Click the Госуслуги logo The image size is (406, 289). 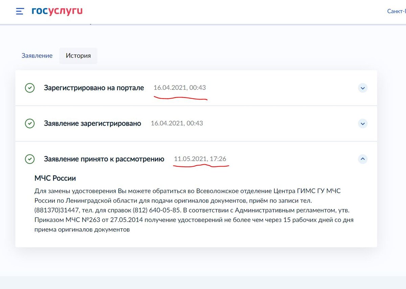coord(57,11)
